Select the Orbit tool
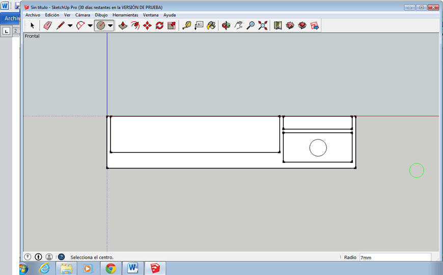 coord(226,26)
